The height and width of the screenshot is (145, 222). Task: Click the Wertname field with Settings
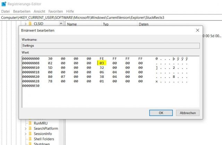(111, 46)
